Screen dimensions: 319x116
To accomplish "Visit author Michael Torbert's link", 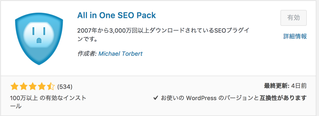I will (121, 54).
